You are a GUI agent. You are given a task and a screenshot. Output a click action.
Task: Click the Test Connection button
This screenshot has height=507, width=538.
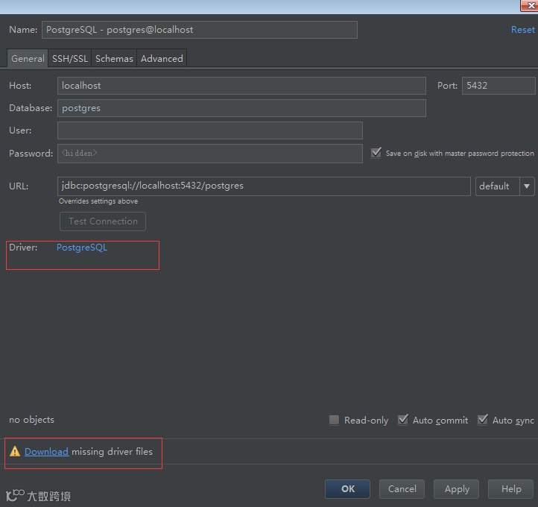[103, 221]
